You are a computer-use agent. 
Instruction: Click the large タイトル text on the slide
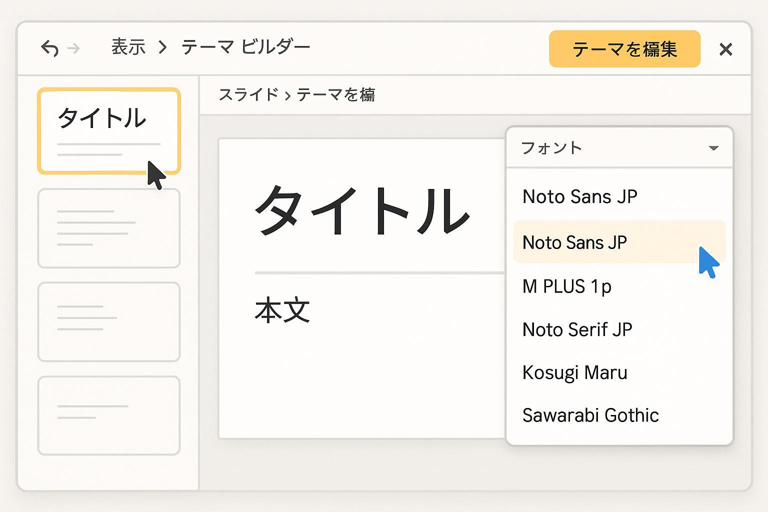[362, 210]
